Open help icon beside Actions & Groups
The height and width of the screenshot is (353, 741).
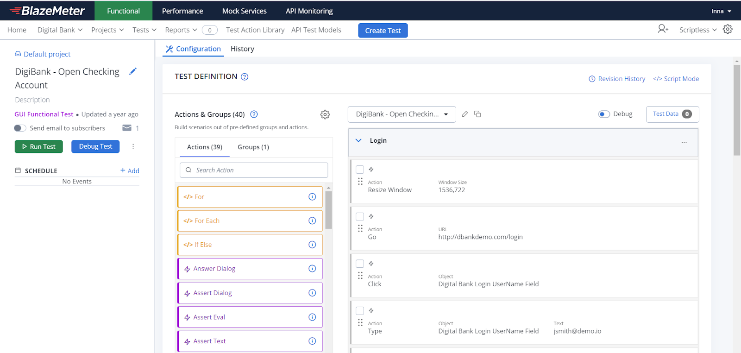coord(254,114)
